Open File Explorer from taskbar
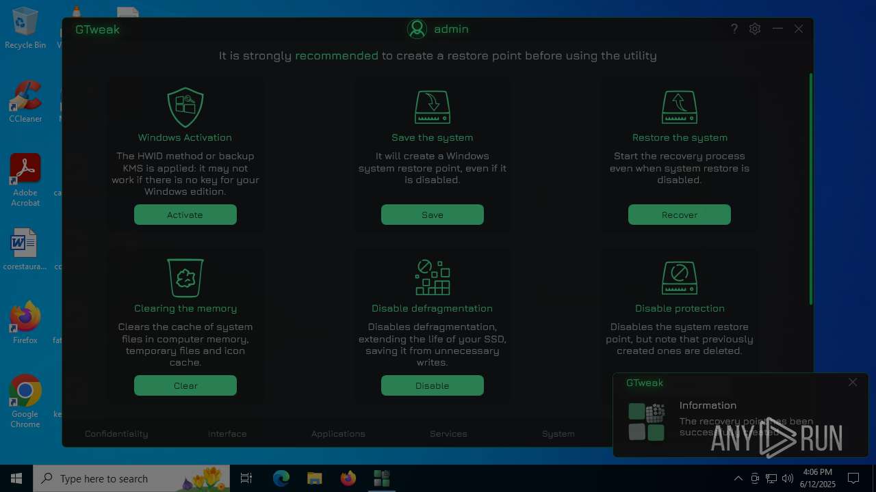The width and height of the screenshot is (876, 492). 315,478
